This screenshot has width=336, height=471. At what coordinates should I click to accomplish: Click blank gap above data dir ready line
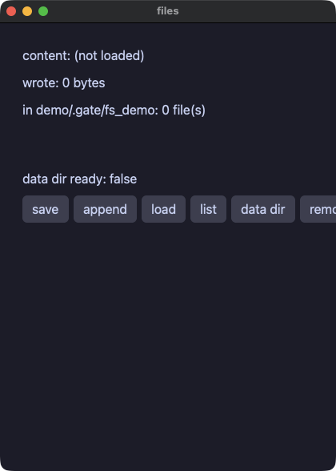click(168, 146)
